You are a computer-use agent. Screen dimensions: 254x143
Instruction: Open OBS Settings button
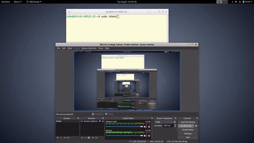pyautogui.click(x=188, y=133)
